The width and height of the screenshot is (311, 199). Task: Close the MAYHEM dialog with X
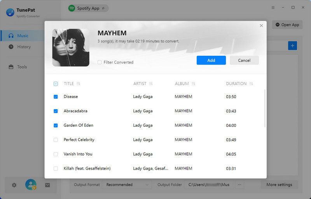(x=261, y=26)
